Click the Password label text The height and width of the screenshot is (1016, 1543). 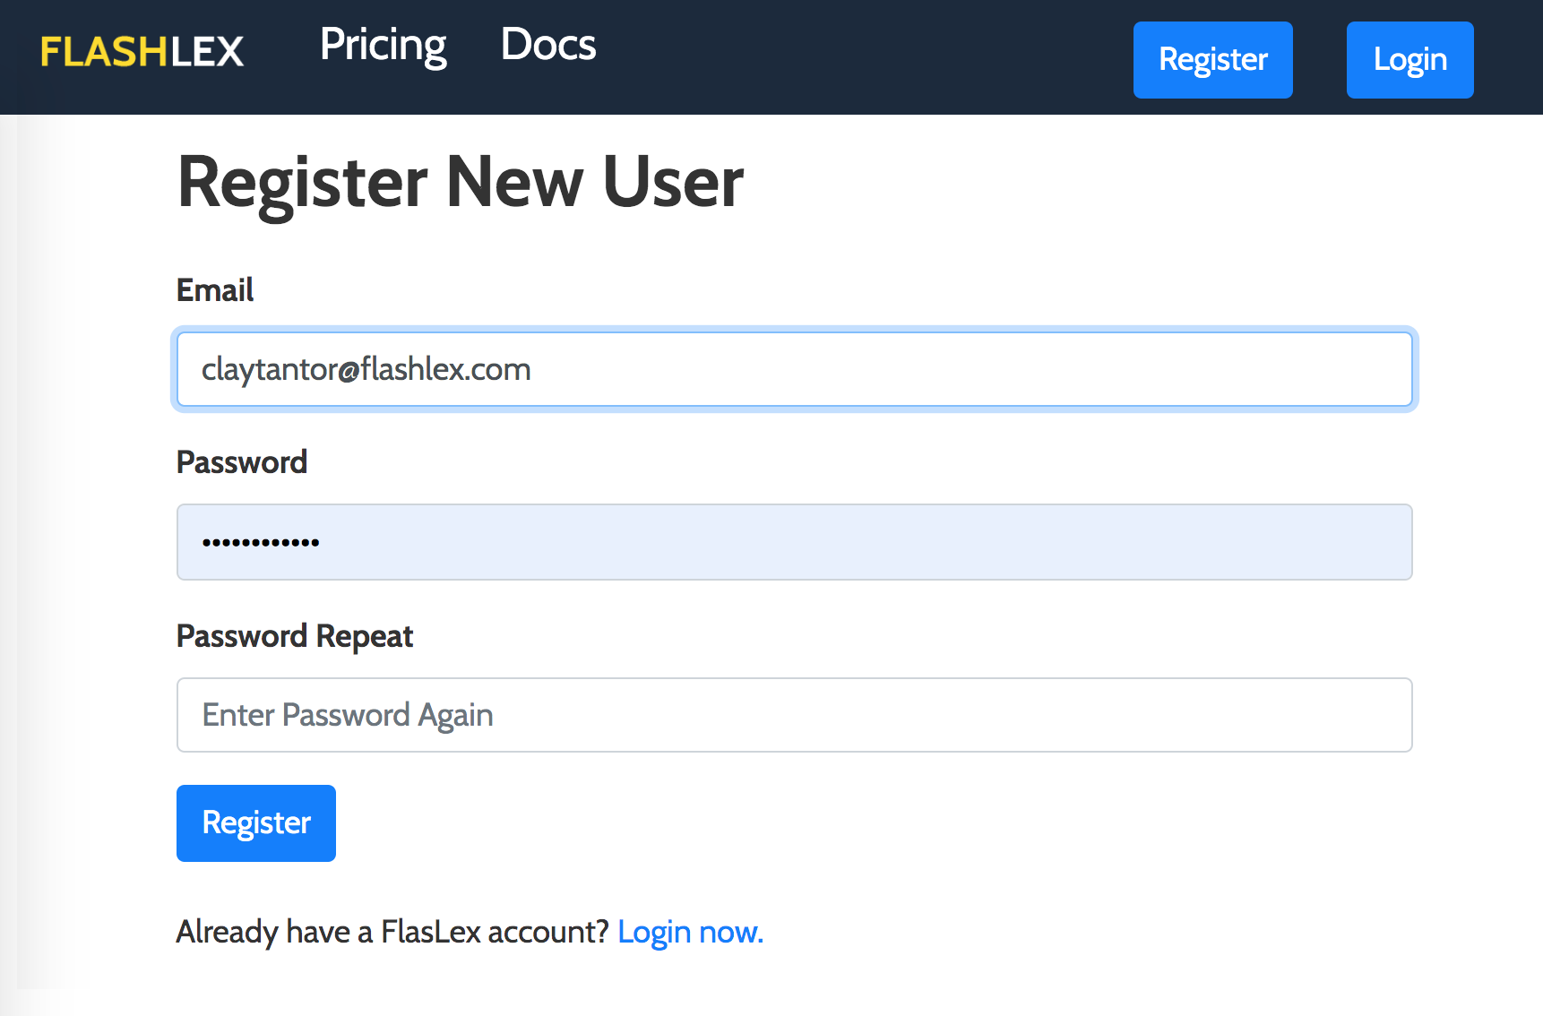tap(242, 462)
